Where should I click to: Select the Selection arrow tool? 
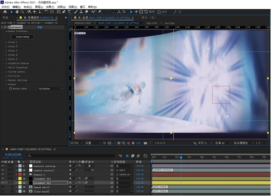pyautogui.click(x=12, y=12)
